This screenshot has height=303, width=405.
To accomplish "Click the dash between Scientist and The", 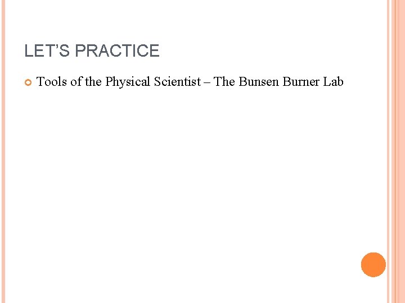I will tap(207, 83).
